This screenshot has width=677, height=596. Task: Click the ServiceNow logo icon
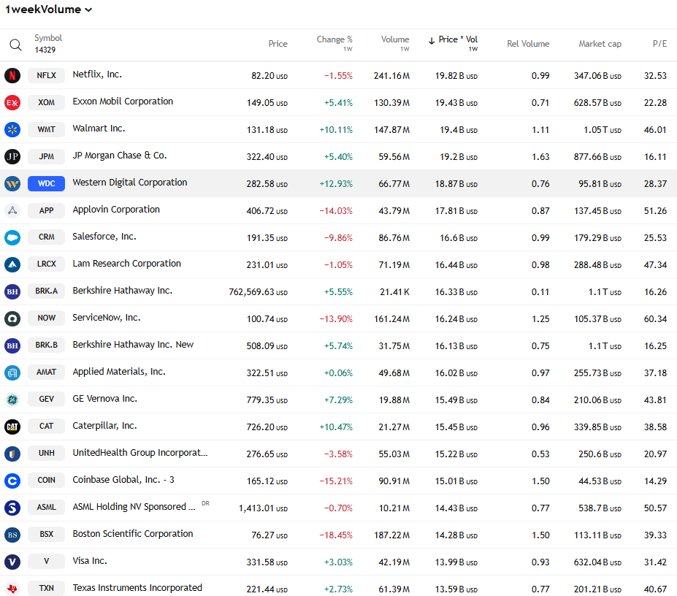(12, 318)
